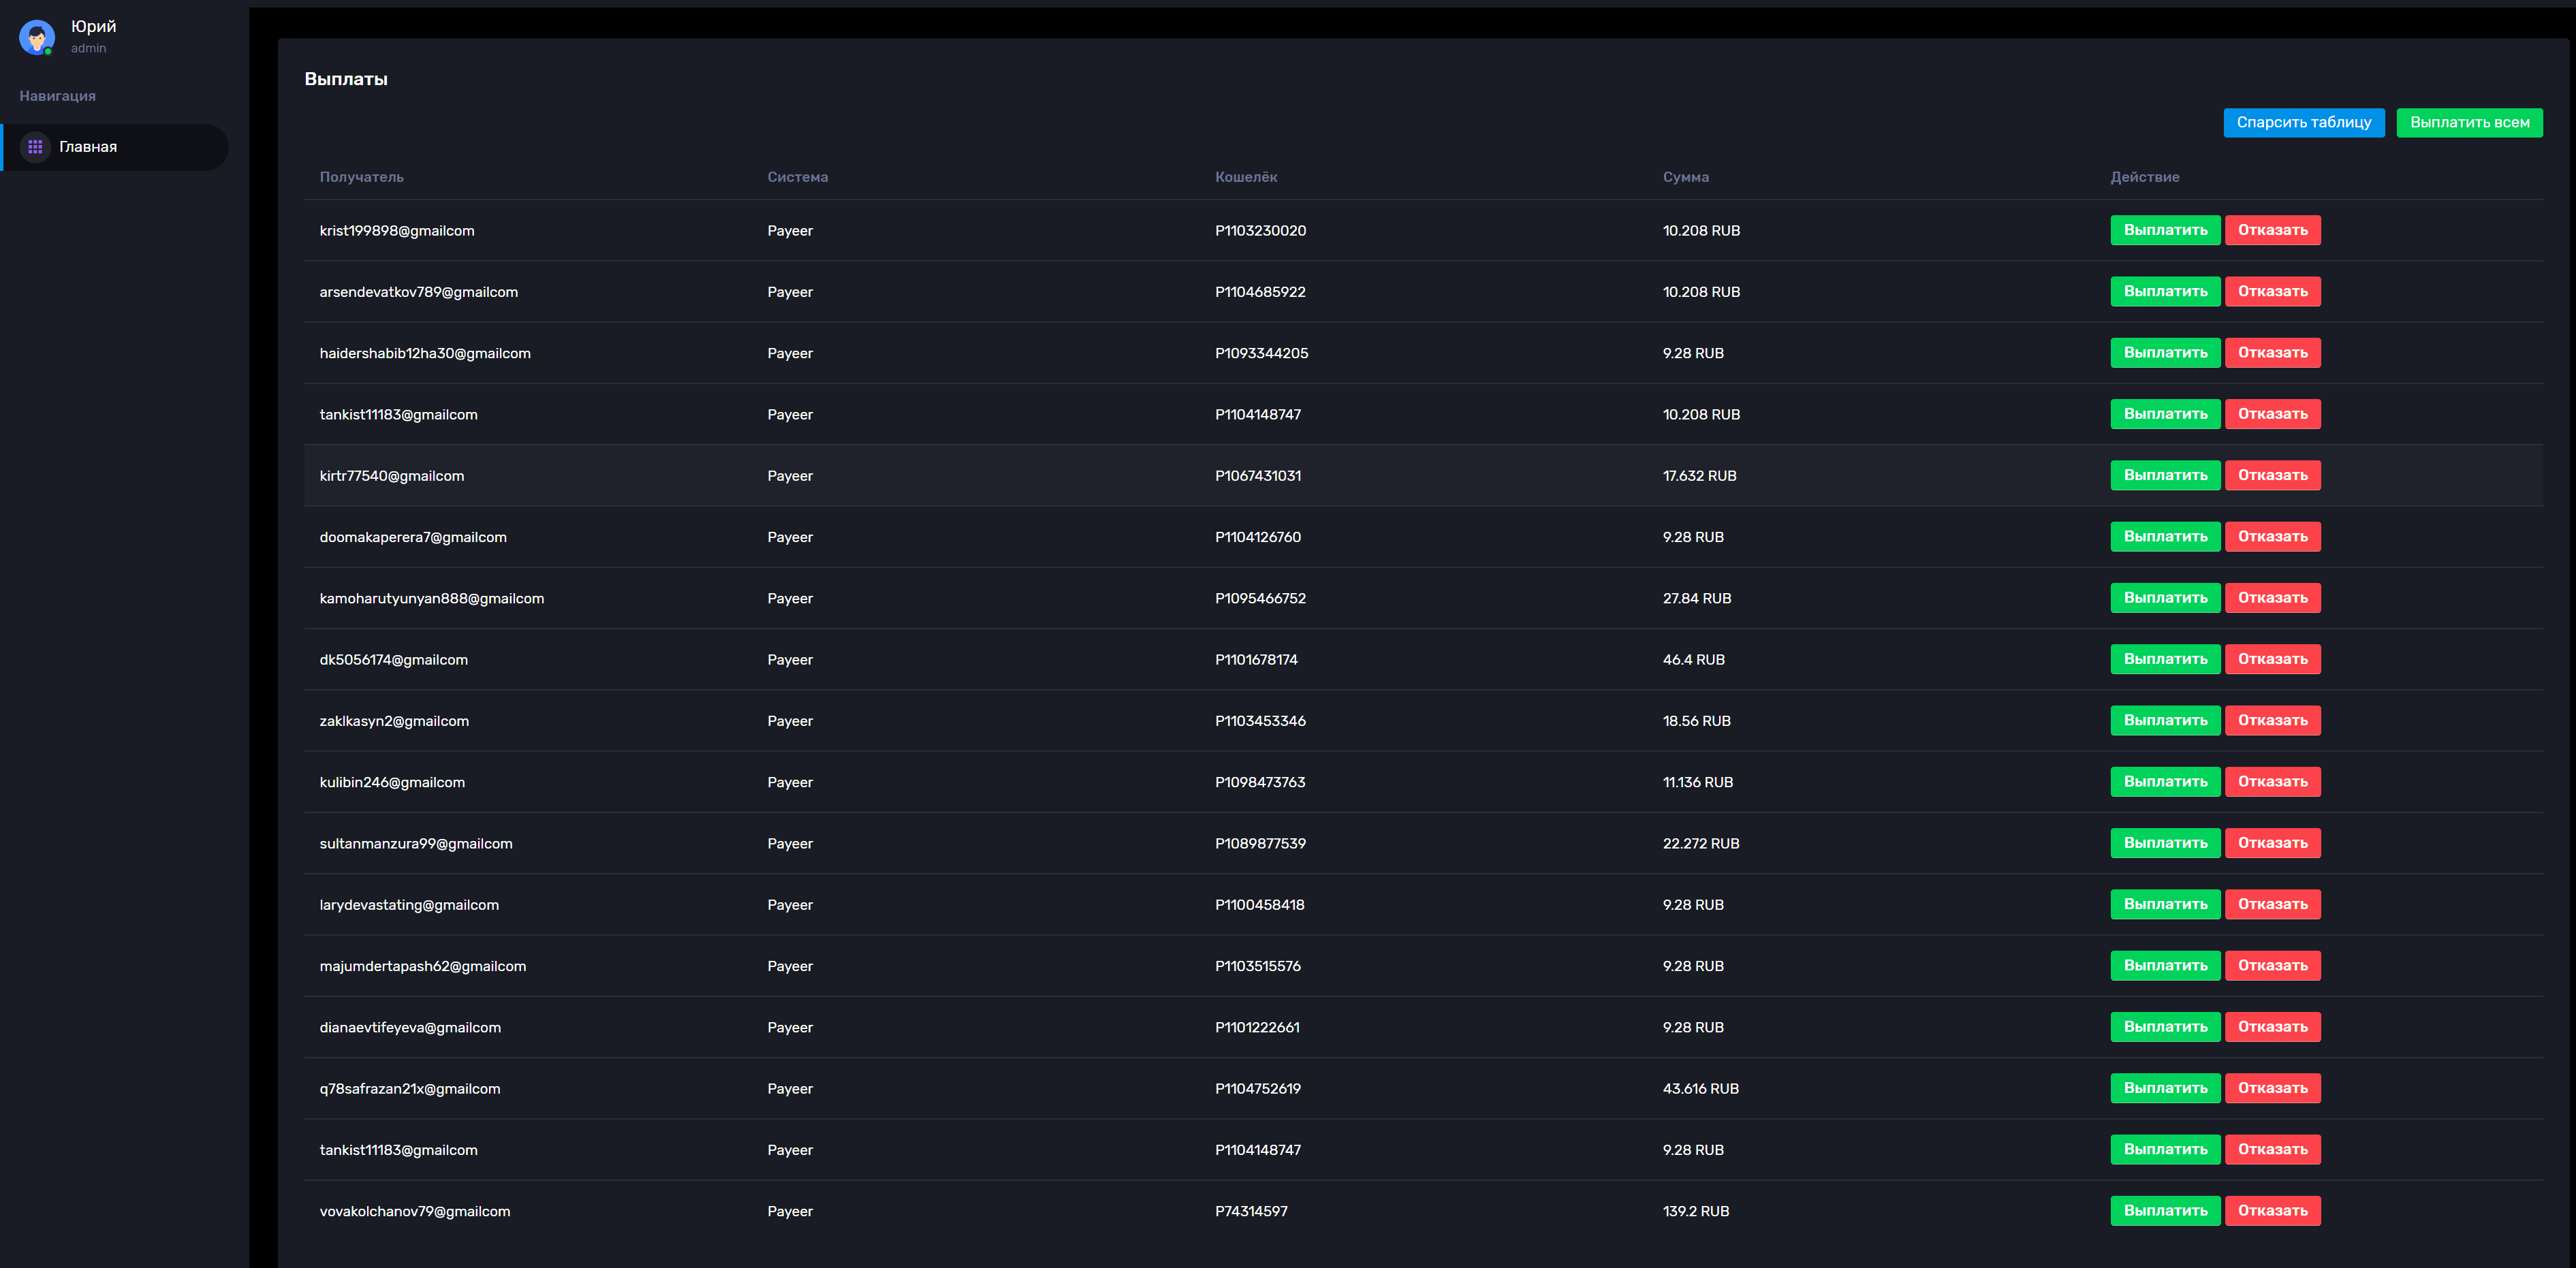2576x1268 pixels.
Task: Click the Получатель column header
Action: tap(361, 177)
